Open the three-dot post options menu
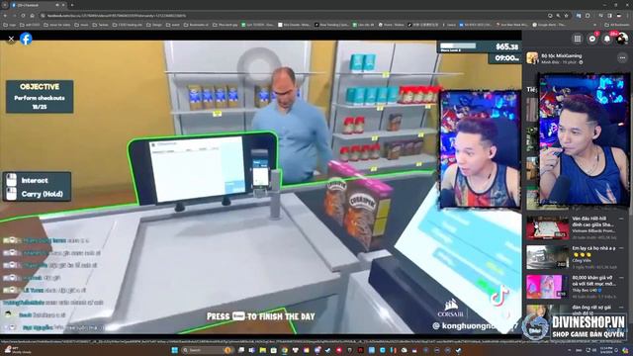This screenshot has height=356, width=633. (622, 58)
